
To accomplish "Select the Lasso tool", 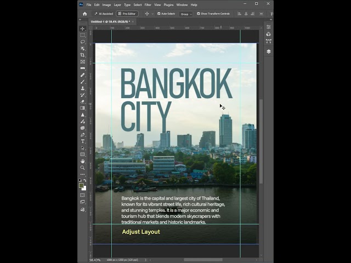I will [83, 42].
